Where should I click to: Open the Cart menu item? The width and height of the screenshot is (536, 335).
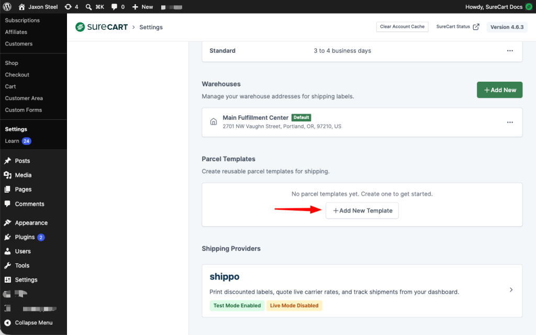tap(10, 86)
